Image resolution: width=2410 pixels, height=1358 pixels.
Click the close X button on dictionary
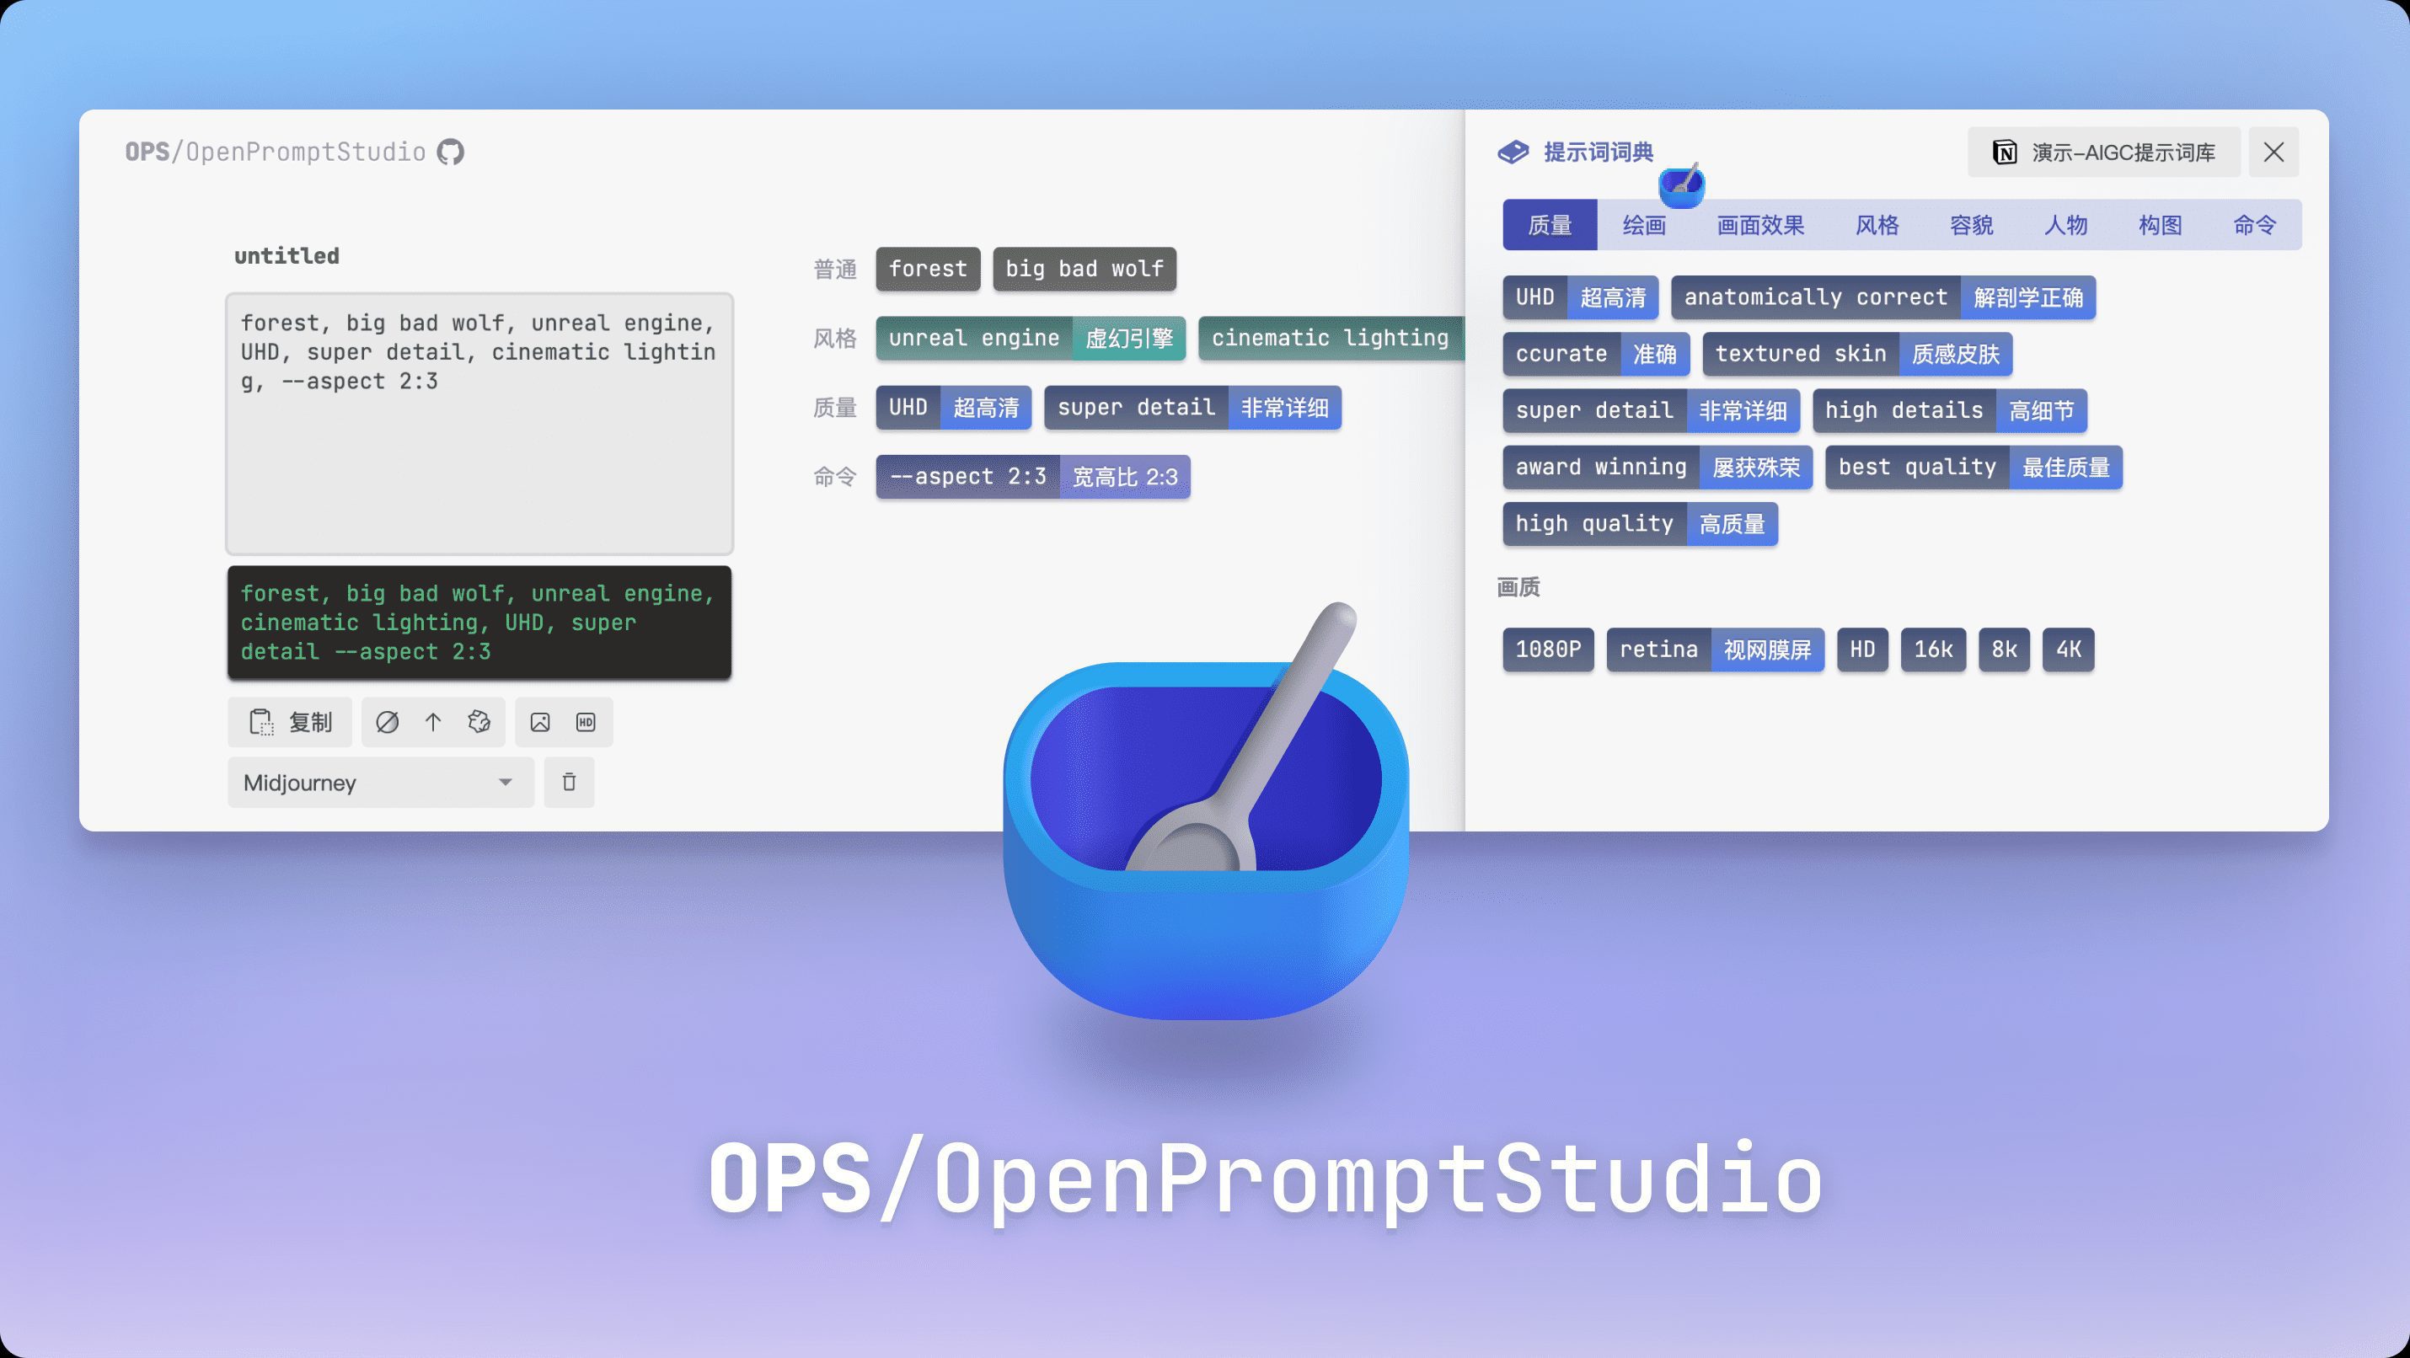click(x=2278, y=151)
